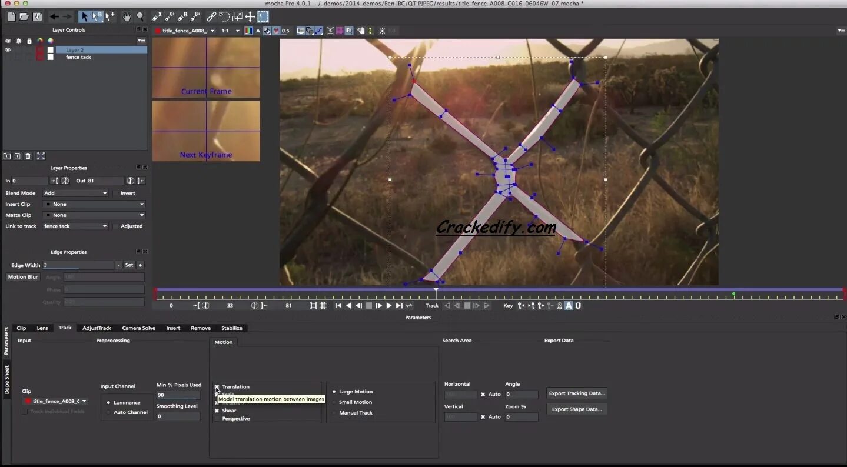Viewport: 847px width, 467px height.
Task: Select the arrow tool marked B
Action: coord(97,16)
